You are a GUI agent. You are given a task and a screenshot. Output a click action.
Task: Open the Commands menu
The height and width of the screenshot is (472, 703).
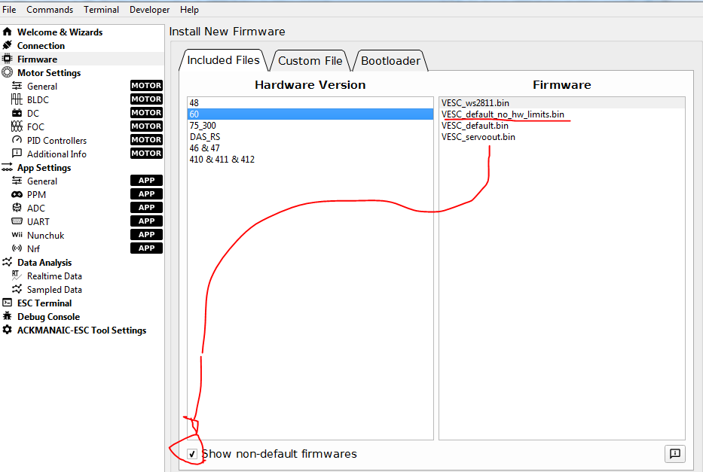click(50, 10)
